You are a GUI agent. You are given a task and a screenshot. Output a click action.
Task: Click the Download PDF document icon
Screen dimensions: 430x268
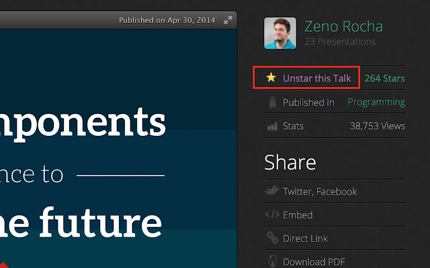tap(271, 261)
